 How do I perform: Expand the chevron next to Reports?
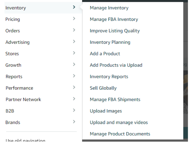click(74, 76)
